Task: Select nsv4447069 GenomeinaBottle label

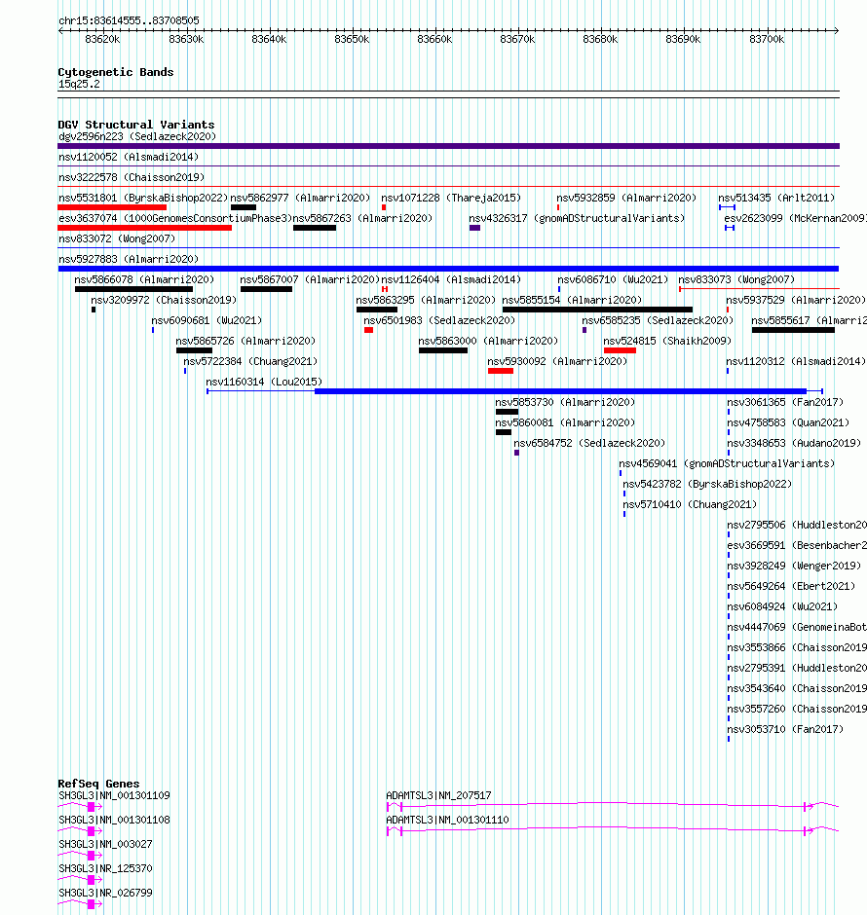Action: (797, 627)
